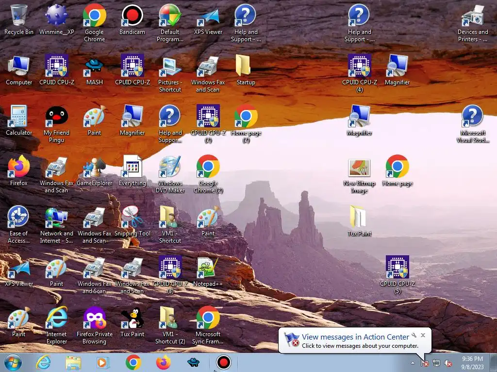Image resolution: width=497 pixels, height=372 pixels.
Task: Launch Firefox from the taskbar
Action: [x=163, y=362]
